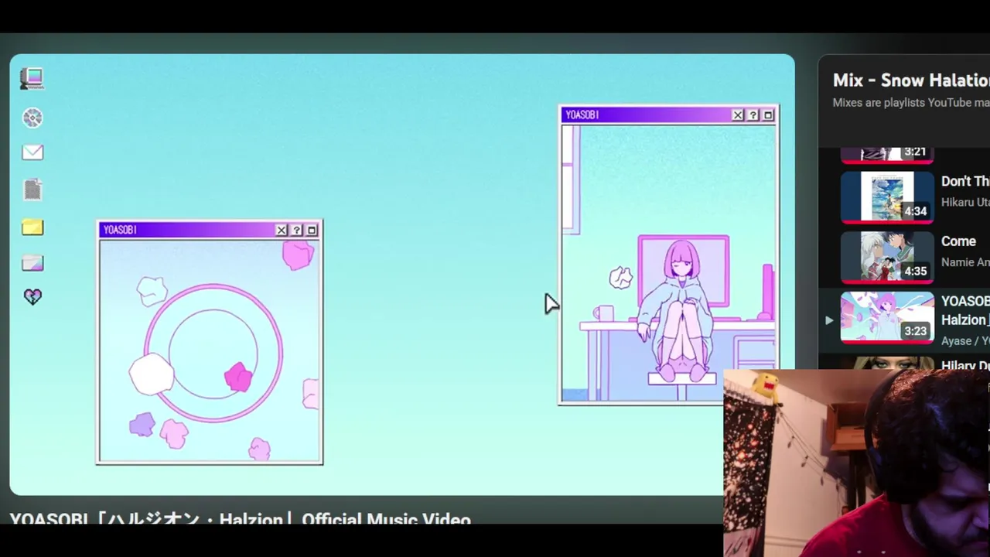The height and width of the screenshot is (557, 990).
Task: Open the 3:23 YOASOBI Halzion playlist thumbnail
Action: (x=887, y=317)
